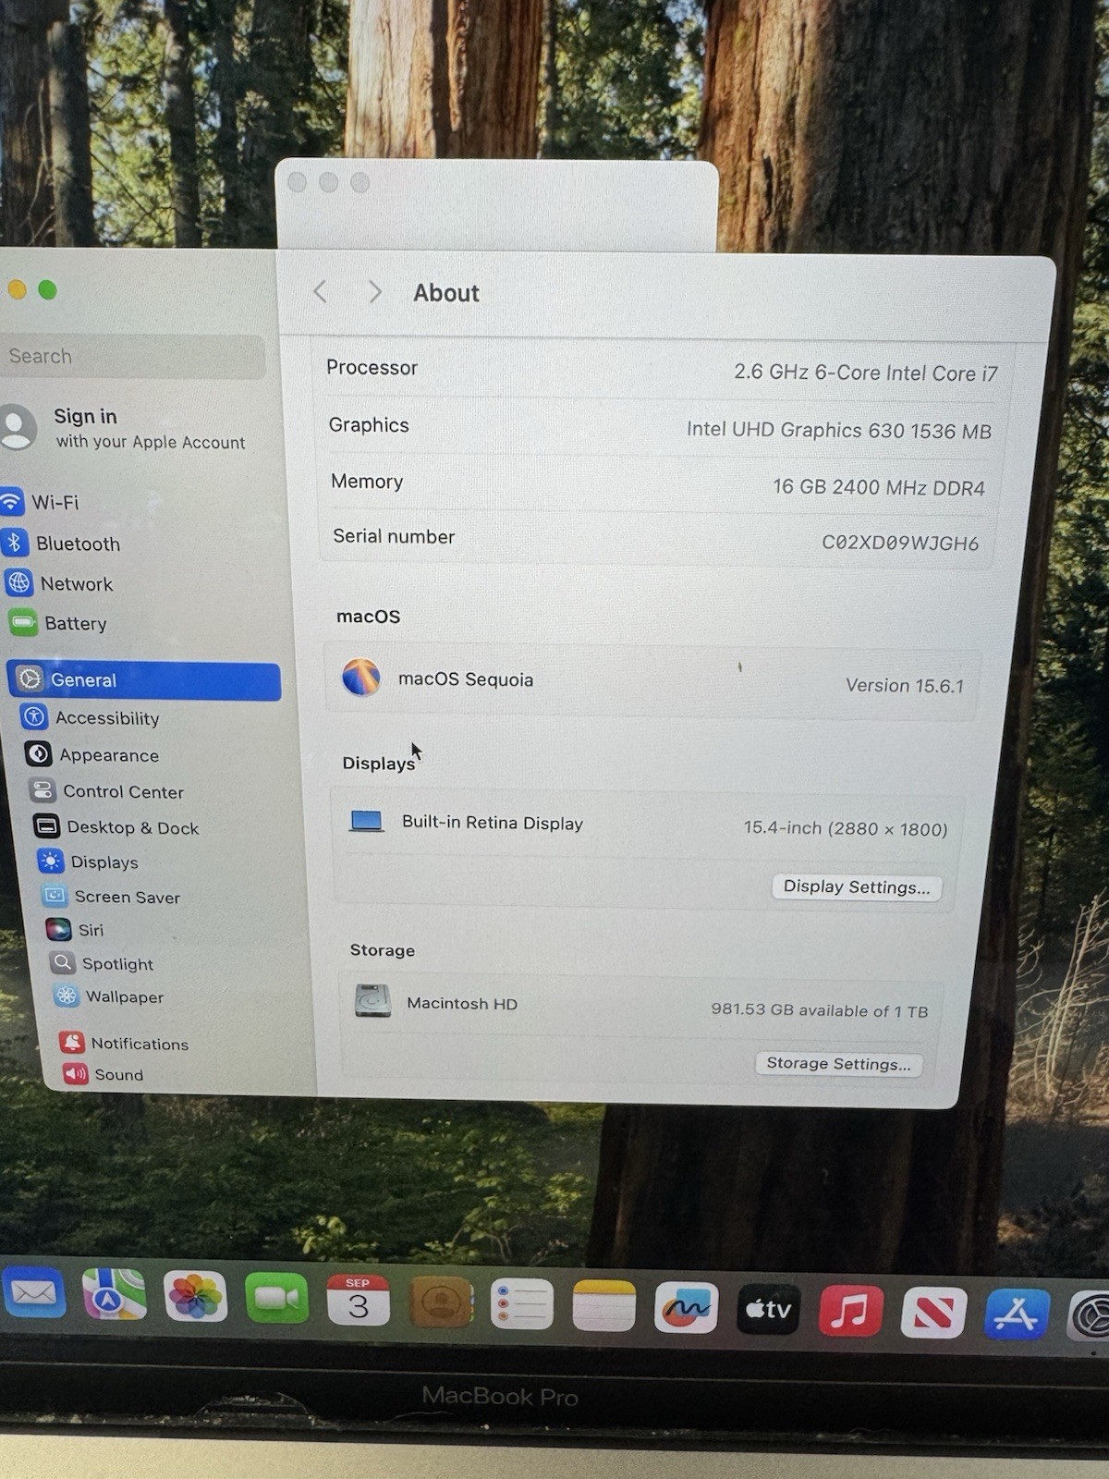Launch Photos from the Dock
The image size is (1109, 1479).
point(195,1296)
